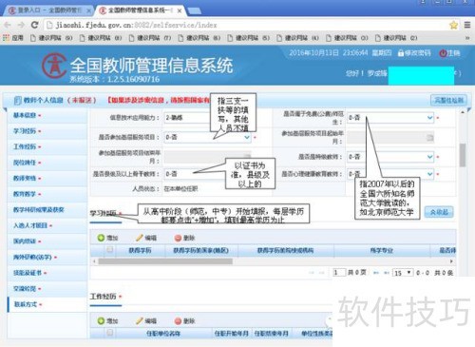Click the 注销 logout power icon
The width and height of the screenshot is (475, 347).
click(x=443, y=53)
